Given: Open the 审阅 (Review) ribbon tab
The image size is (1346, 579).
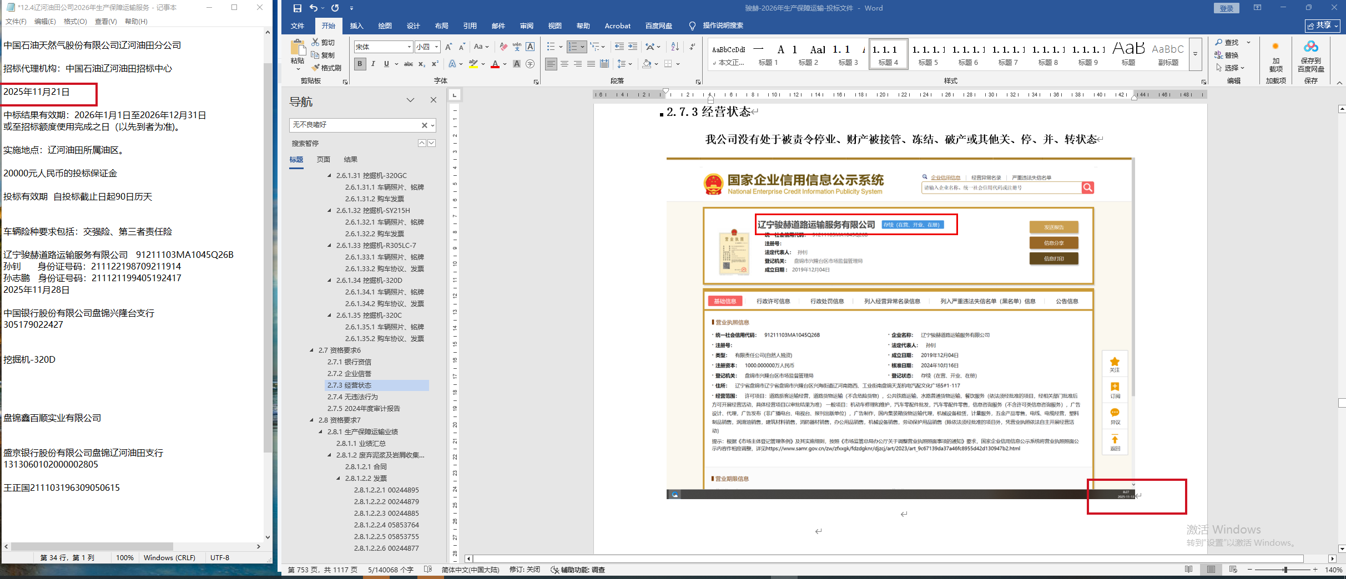Looking at the screenshot, I should click(526, 26).
